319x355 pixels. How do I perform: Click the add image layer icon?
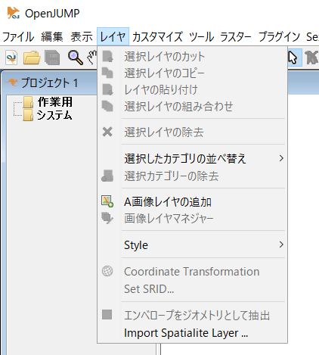(x=107, y=201)
